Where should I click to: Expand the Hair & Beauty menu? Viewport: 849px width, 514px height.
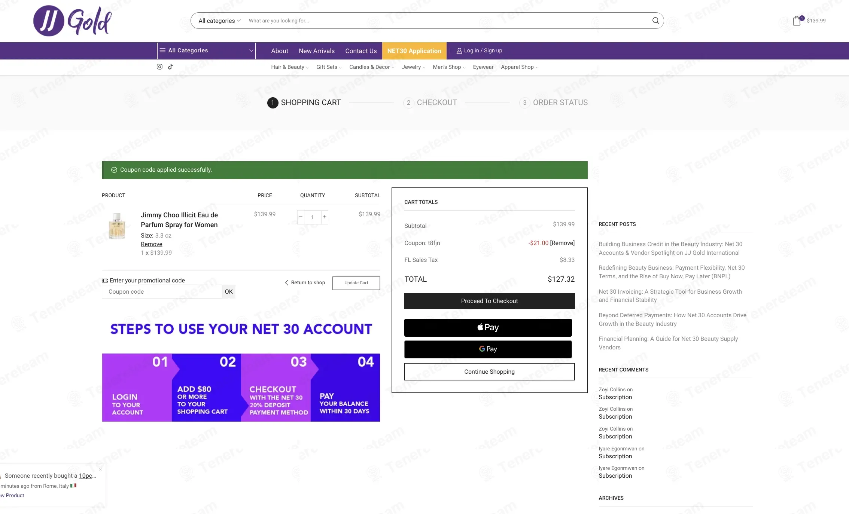[290, 67]
